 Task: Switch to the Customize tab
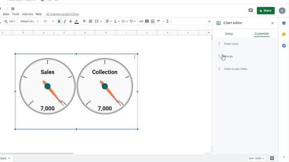point(261,34)
